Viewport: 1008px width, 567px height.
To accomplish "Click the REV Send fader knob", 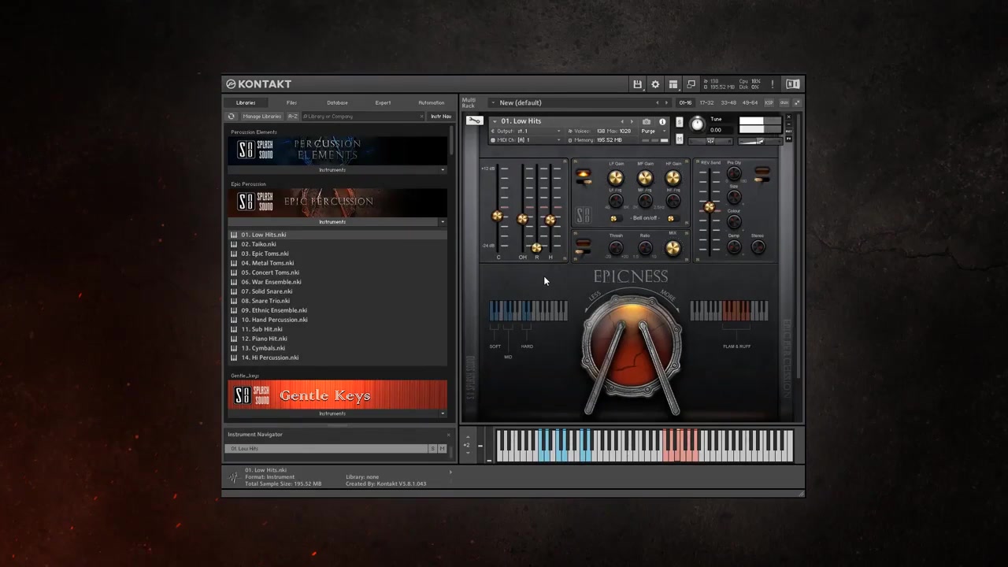I will point(709,207).
